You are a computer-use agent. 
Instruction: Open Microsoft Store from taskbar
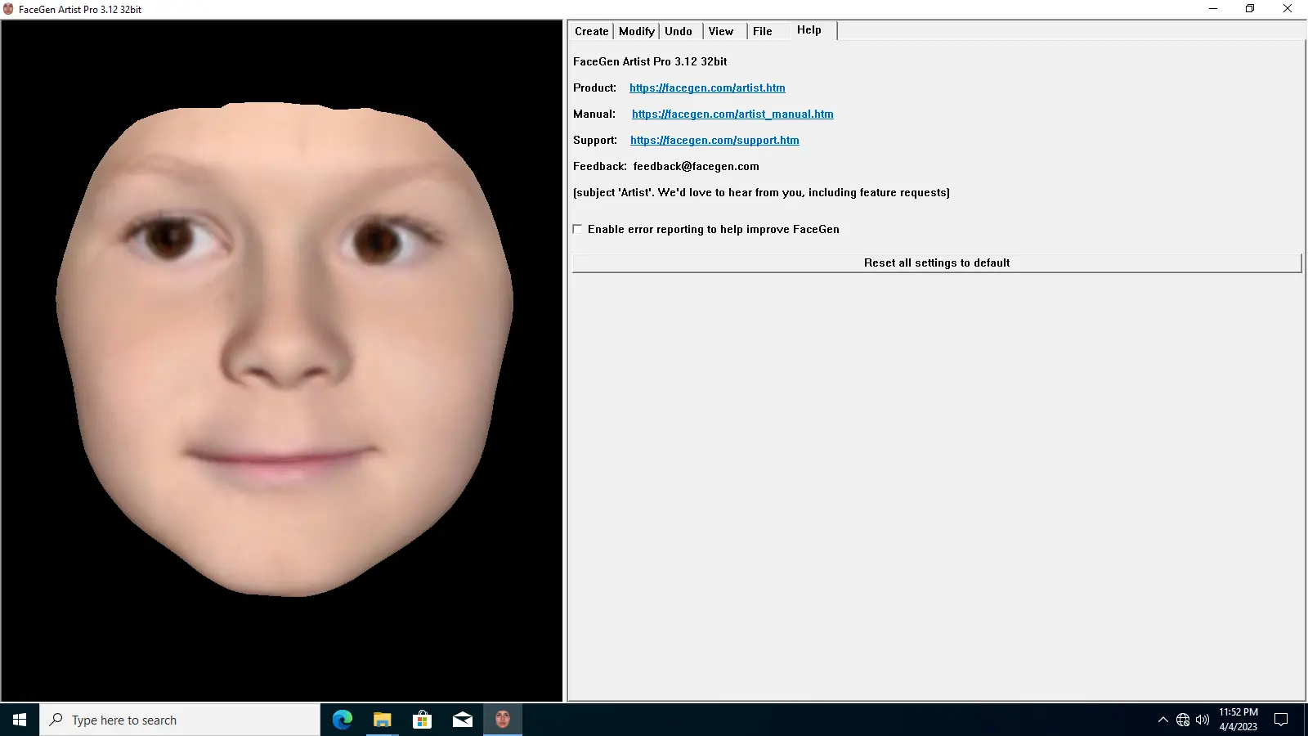(x=422, y=720)
